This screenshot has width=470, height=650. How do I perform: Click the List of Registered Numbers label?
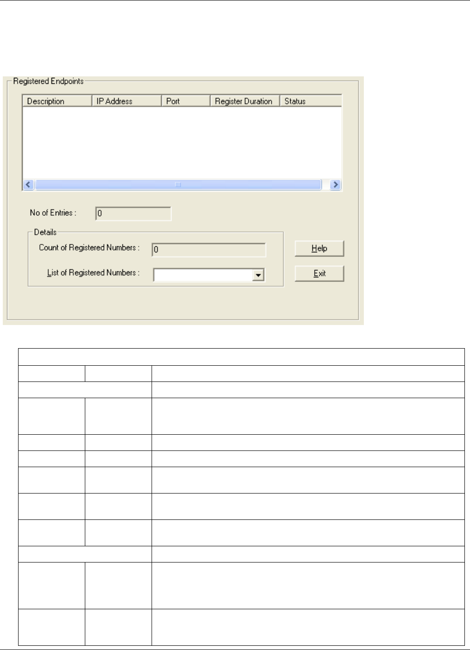(x=93, y=273)
